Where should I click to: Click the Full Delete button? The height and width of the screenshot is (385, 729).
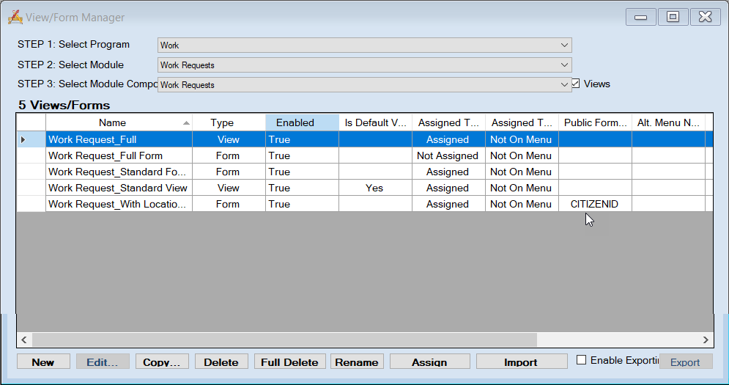[289, 362]
